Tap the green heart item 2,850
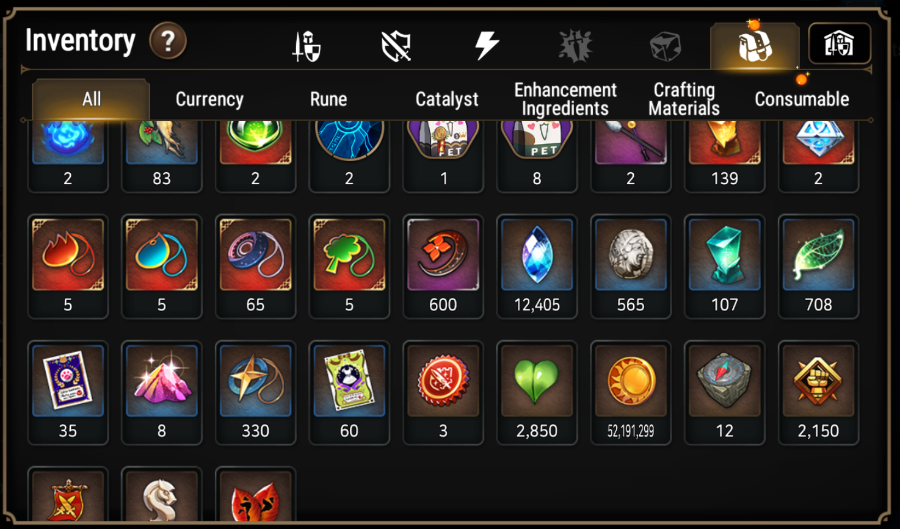 coord(537,393)
